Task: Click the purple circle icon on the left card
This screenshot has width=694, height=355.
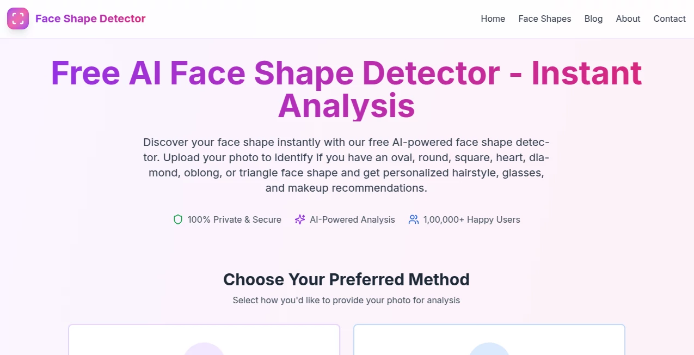Action: pos(204,351)
